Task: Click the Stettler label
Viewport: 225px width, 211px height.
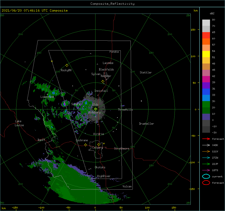Action: point(146,73)
